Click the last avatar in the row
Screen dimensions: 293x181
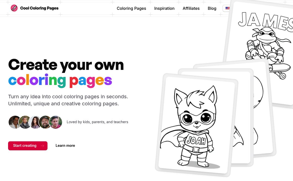[x=56, y=122]
